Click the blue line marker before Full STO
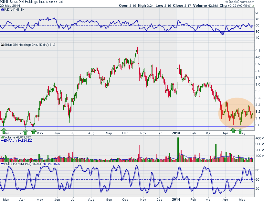This screenshot has width=264, height=202. [x=2, y=164]
